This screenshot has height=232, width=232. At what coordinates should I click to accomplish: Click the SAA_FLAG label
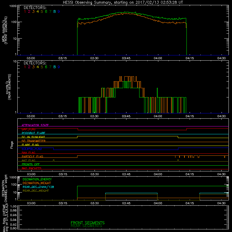pos(28,153)
